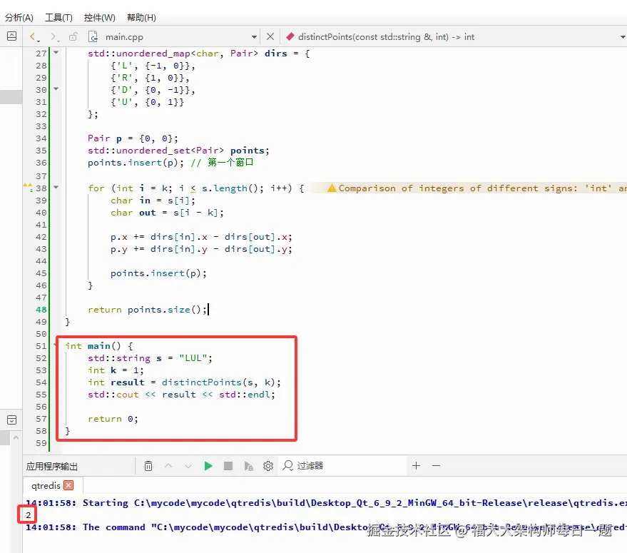Screen dimensions: 627x553
Task: Zoom out output with minus button
Action: click(x=437, y=466)
